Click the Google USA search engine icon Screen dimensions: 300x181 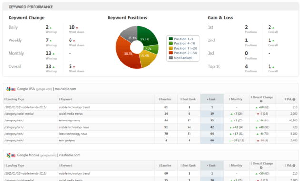9,89
